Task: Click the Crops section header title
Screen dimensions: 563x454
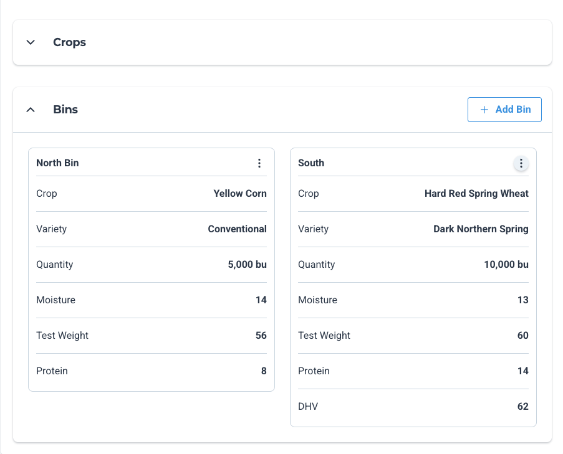Action: [x=69, y=42]
